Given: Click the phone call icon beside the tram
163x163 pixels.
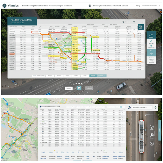Looking at the screenshot, I should pyautogui.click(x=152, y=144).
